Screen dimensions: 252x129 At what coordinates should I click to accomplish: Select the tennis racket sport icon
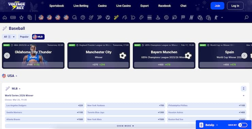tap(99, 17)
